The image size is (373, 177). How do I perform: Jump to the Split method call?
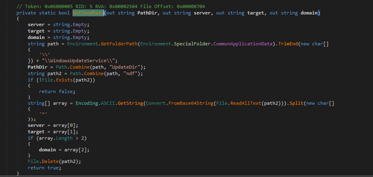(x=296, y=104)
